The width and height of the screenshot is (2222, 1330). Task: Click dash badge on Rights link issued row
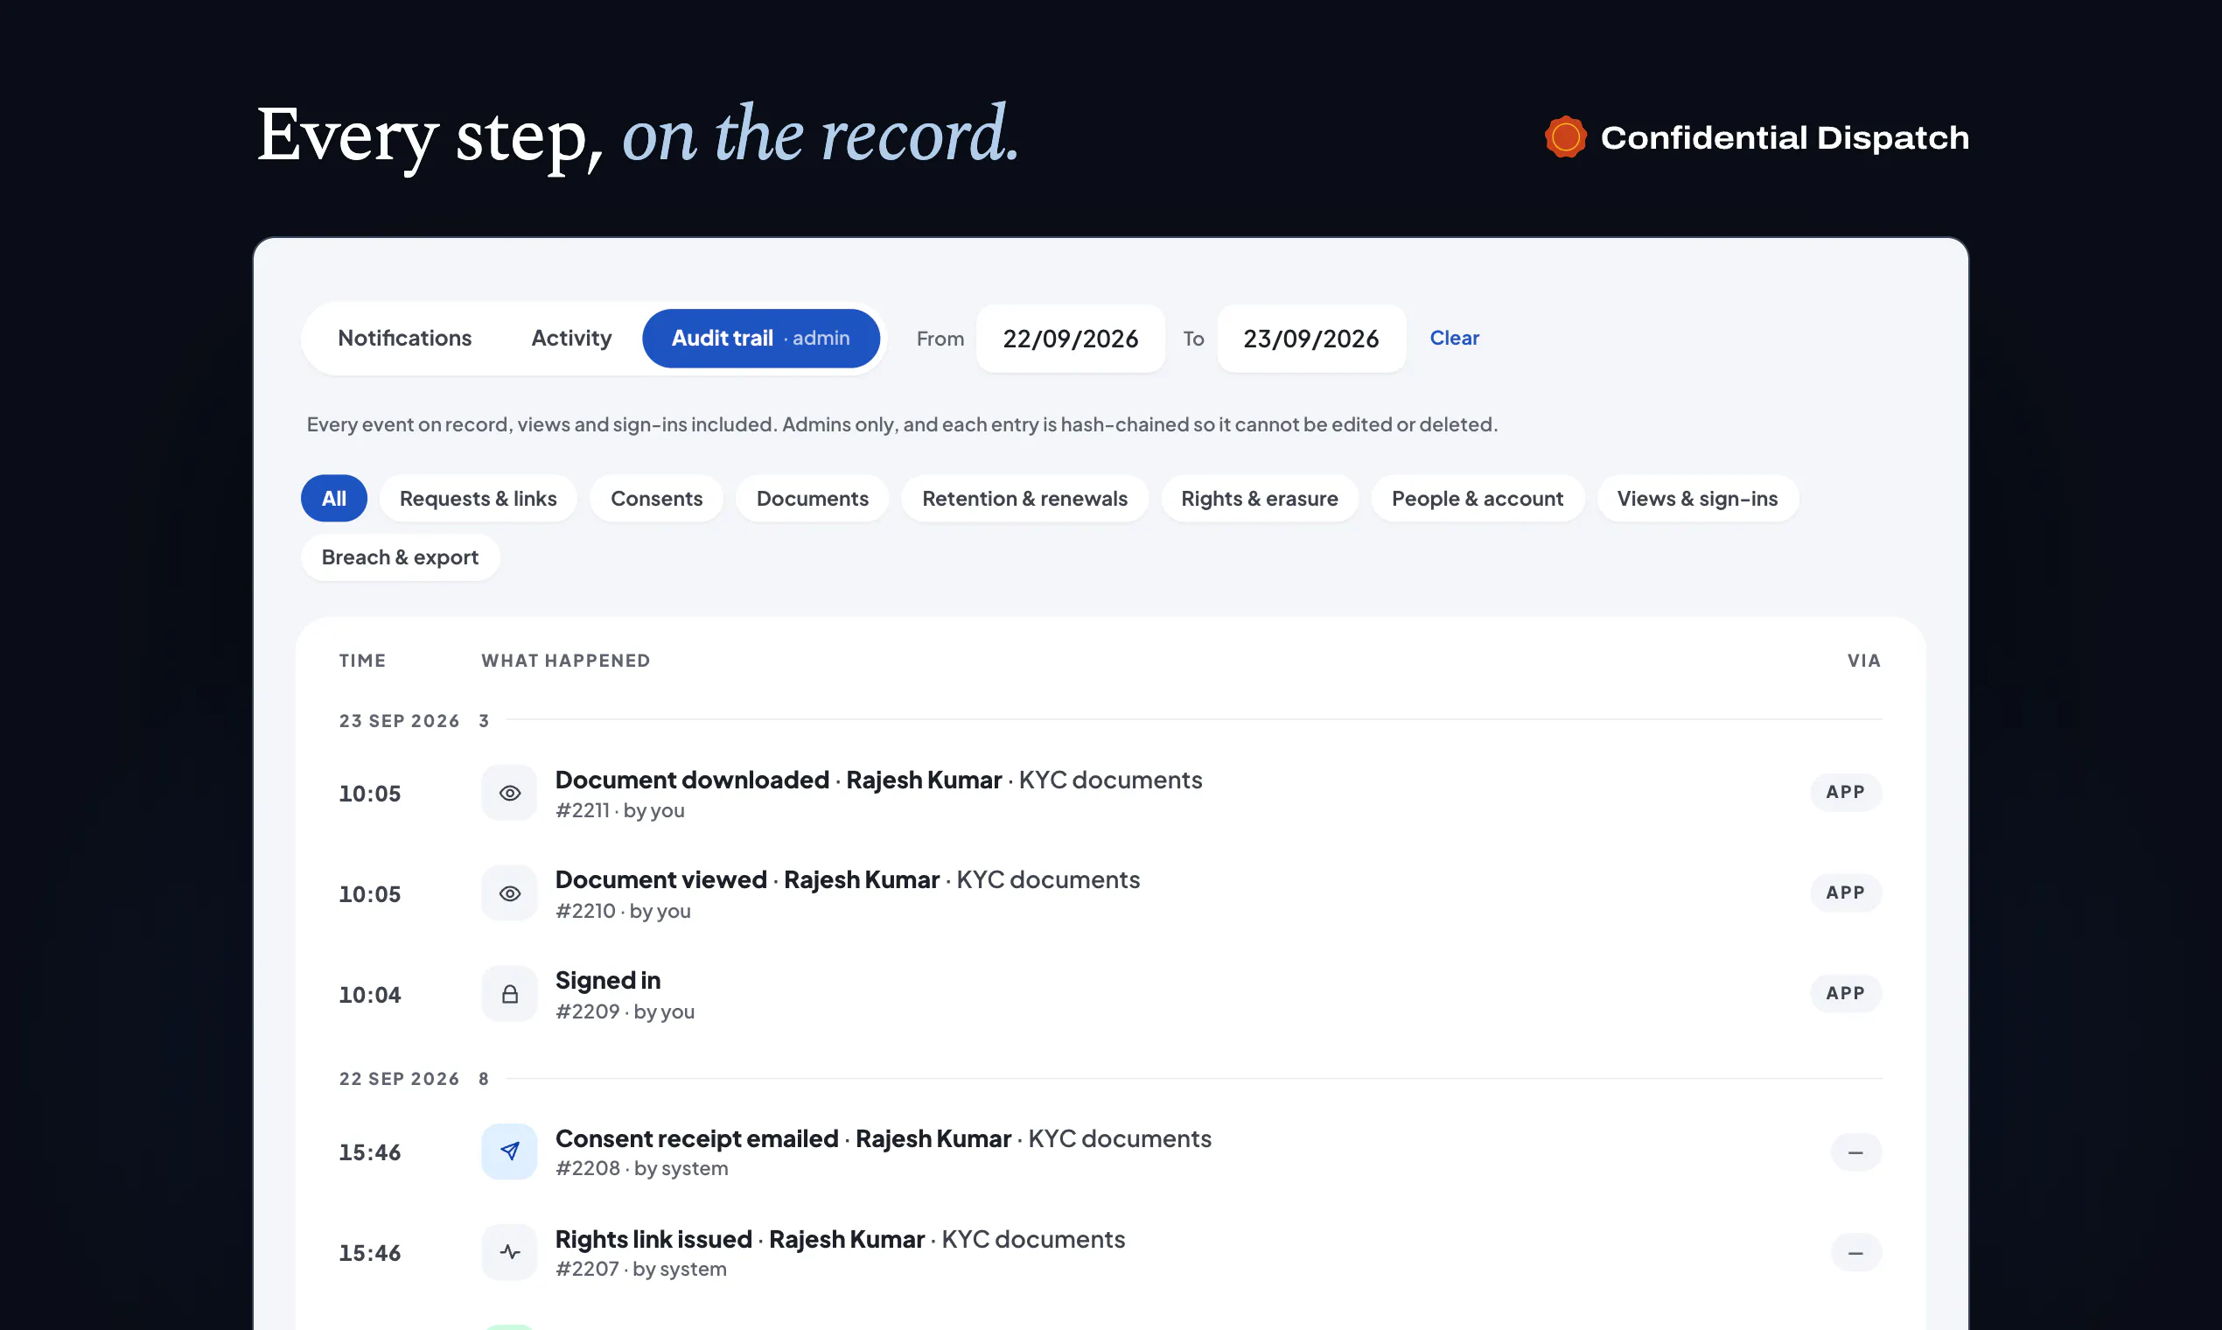tap(1855, 1252)
